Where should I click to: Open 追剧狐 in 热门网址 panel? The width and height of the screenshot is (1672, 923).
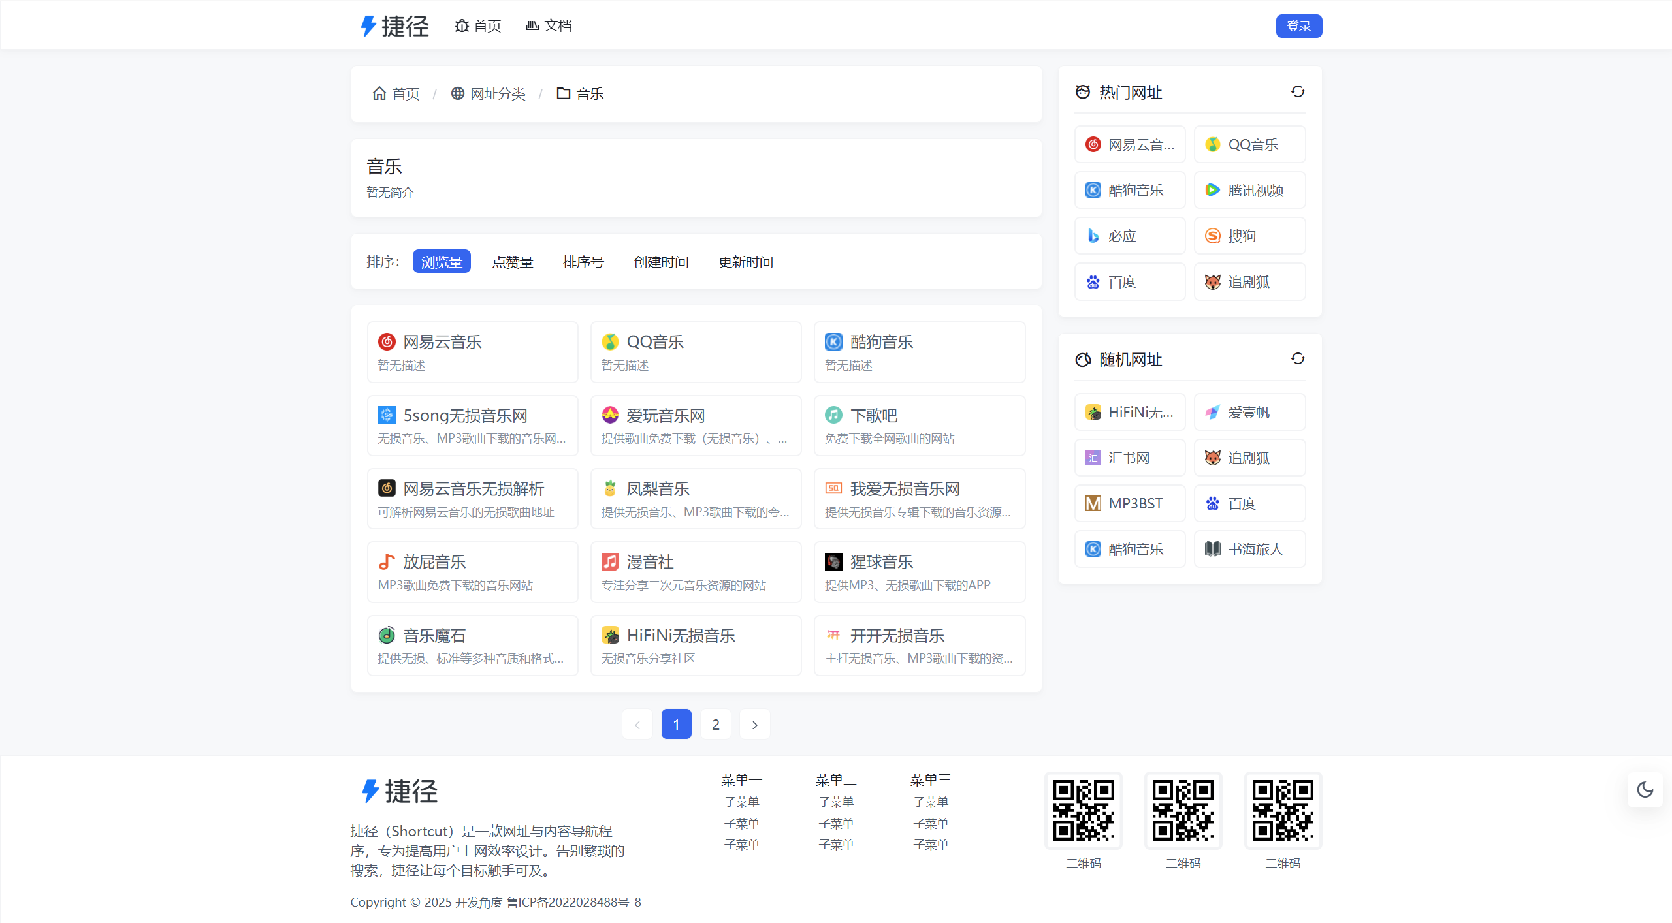pos(1250,282)
